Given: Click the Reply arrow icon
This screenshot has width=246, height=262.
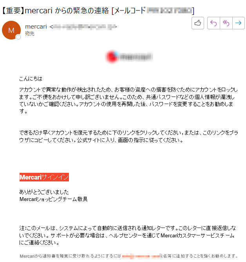Looking at the screenshot, I should coord(213,23).
